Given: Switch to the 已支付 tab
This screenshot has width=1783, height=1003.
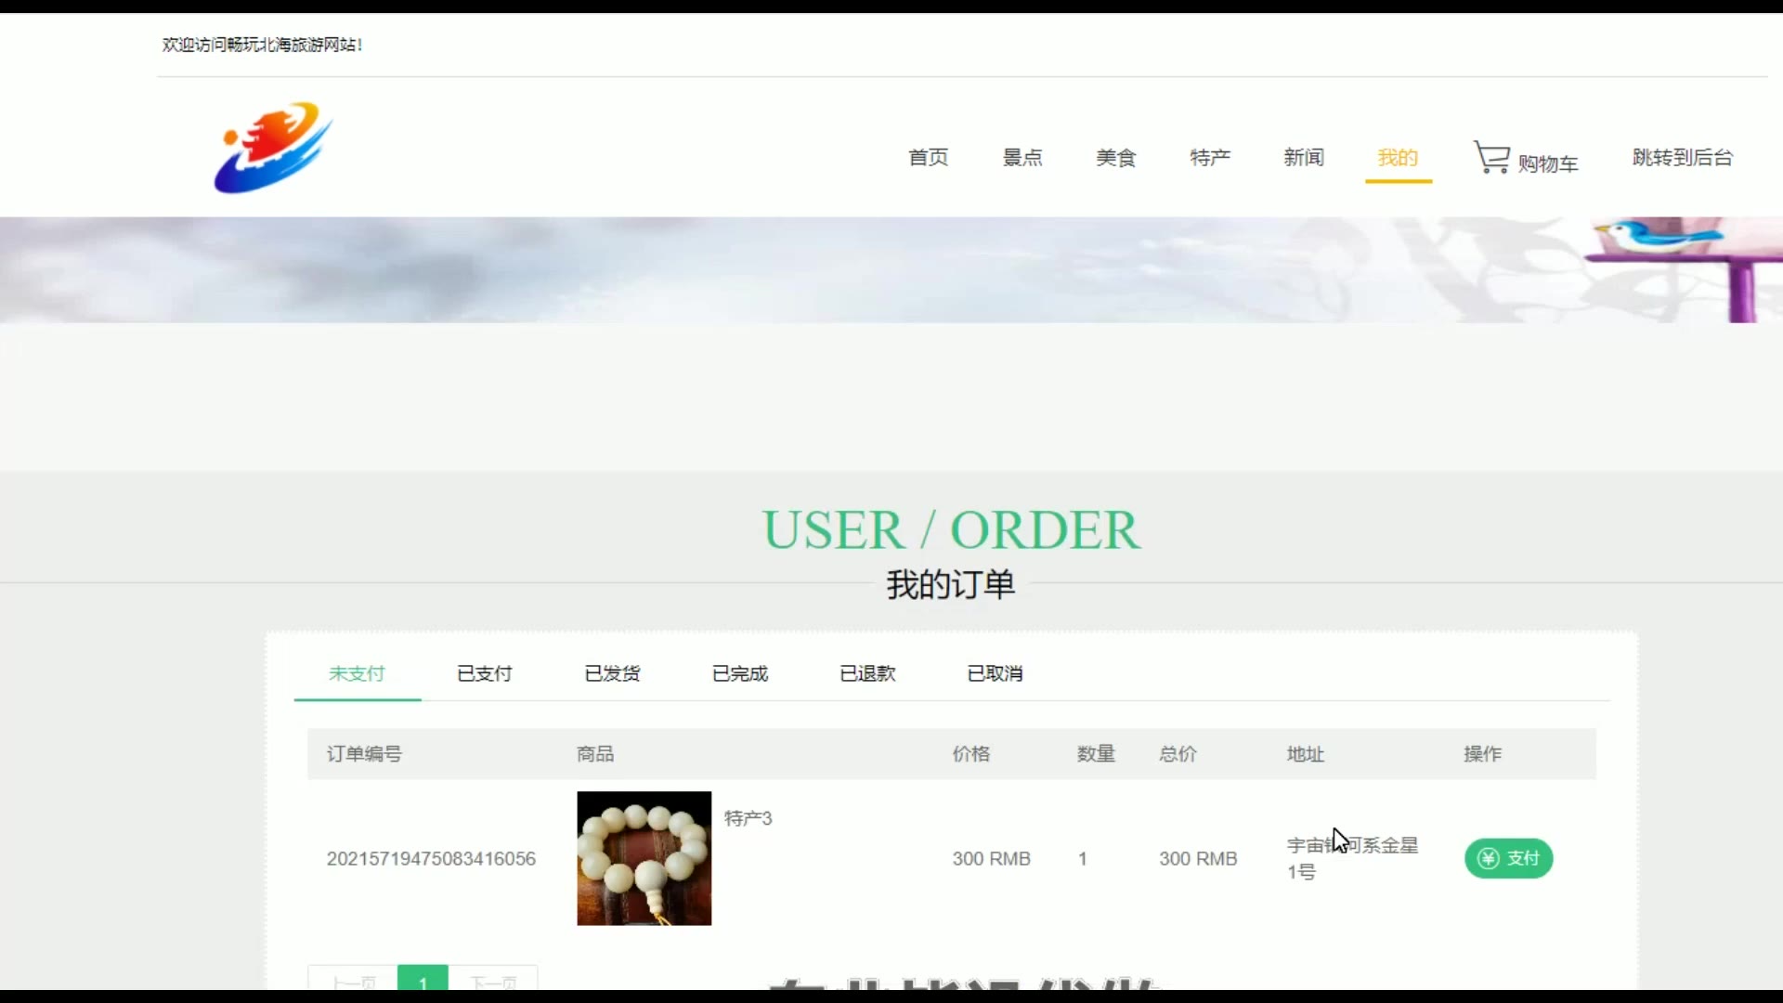Looking at the screenshot, I should (x=485, y=673).
